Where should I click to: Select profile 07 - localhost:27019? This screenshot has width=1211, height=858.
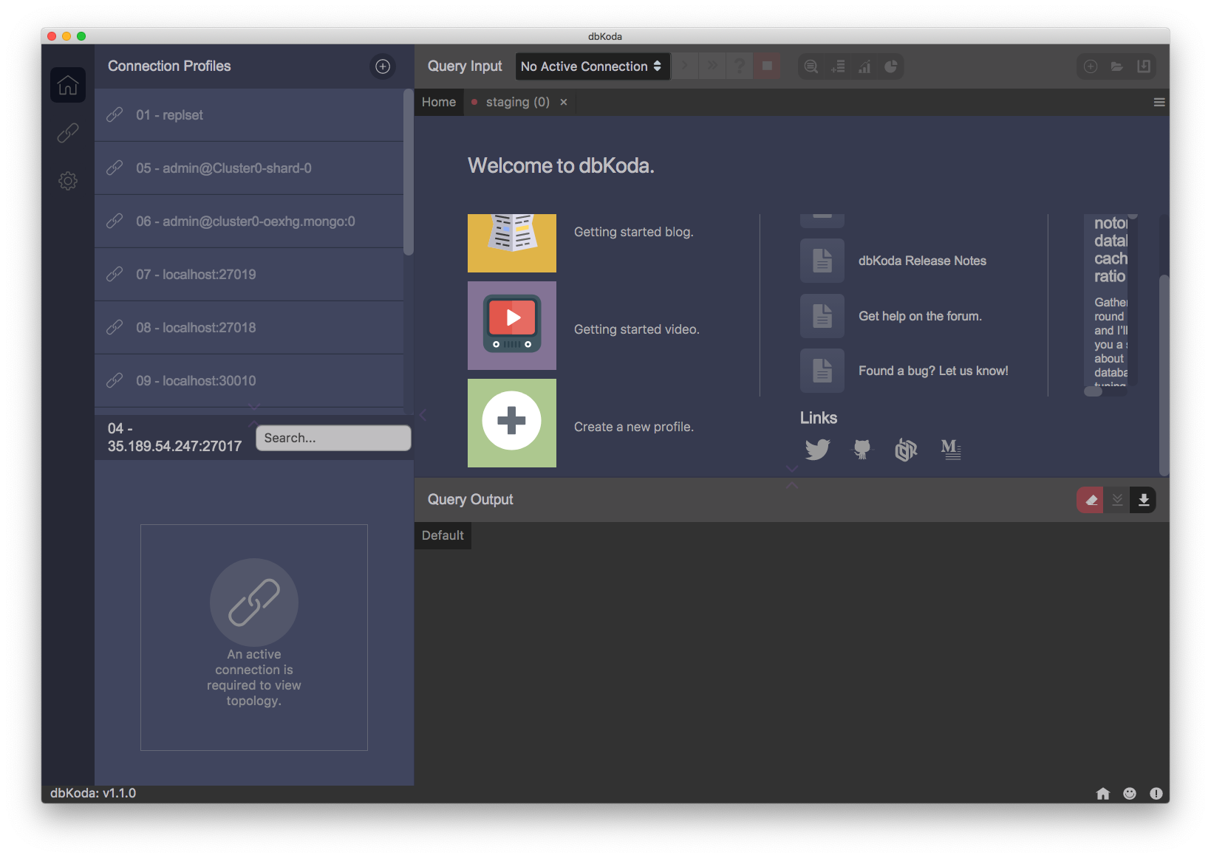click(x=249, y=275)
